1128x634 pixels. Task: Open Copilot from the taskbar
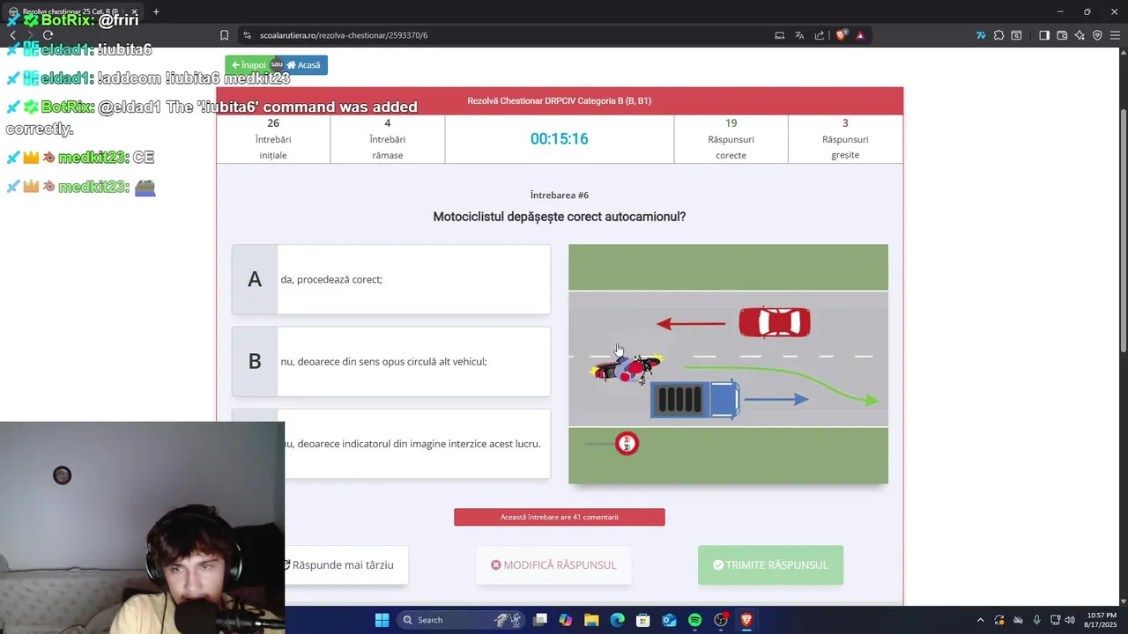click(x=565, y=620)
